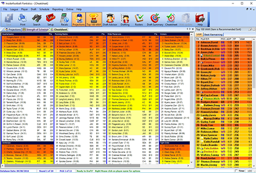Open the Player menu

(x=24, y=9)
